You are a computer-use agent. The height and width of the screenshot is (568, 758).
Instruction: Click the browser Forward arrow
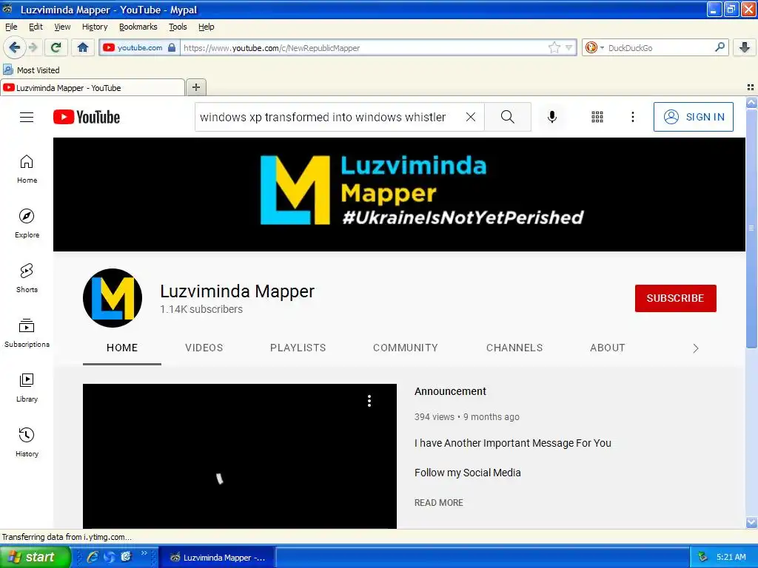coord(33,47)
